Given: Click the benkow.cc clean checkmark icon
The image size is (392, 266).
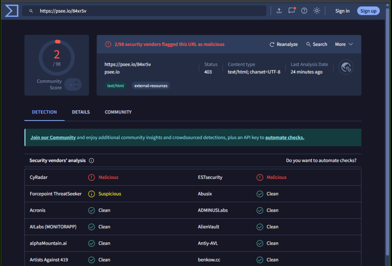Looking at the screenshot, I should pyautogui.click(x=260, y=260).
